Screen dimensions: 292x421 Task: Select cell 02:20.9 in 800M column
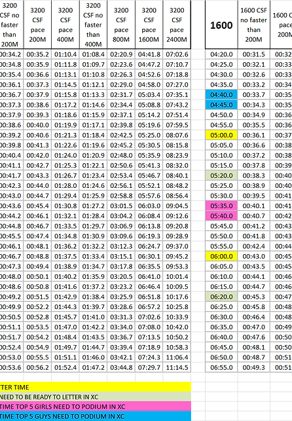[x=121, y=54]
